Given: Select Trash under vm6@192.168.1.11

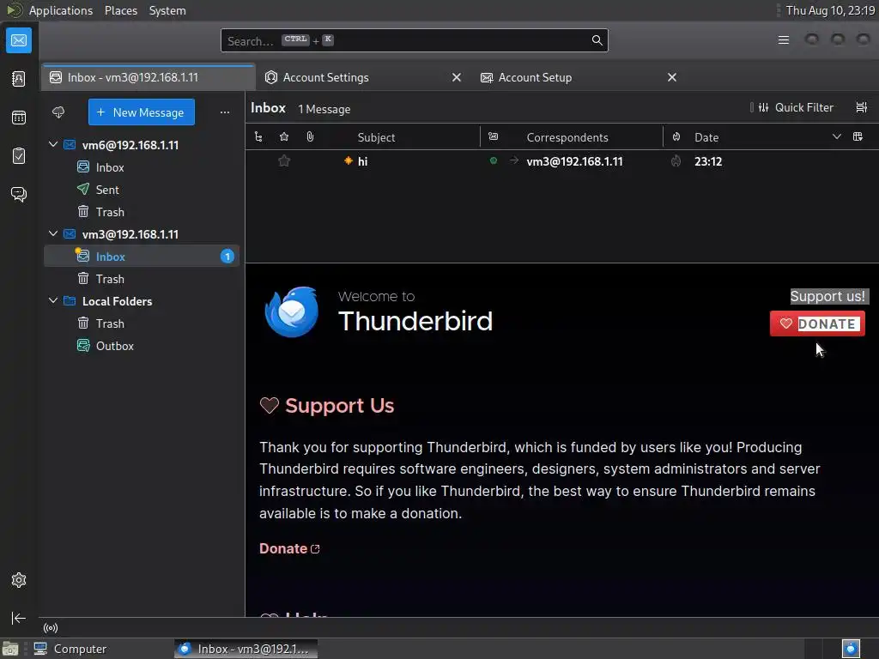Looking at the screenshot, I should coord(110,212).
